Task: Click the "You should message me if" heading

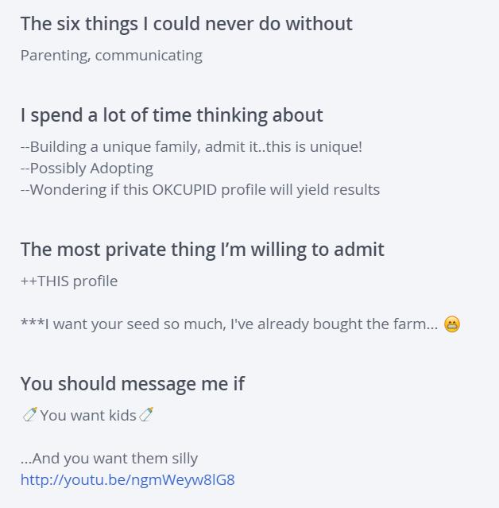Action: 132,384
